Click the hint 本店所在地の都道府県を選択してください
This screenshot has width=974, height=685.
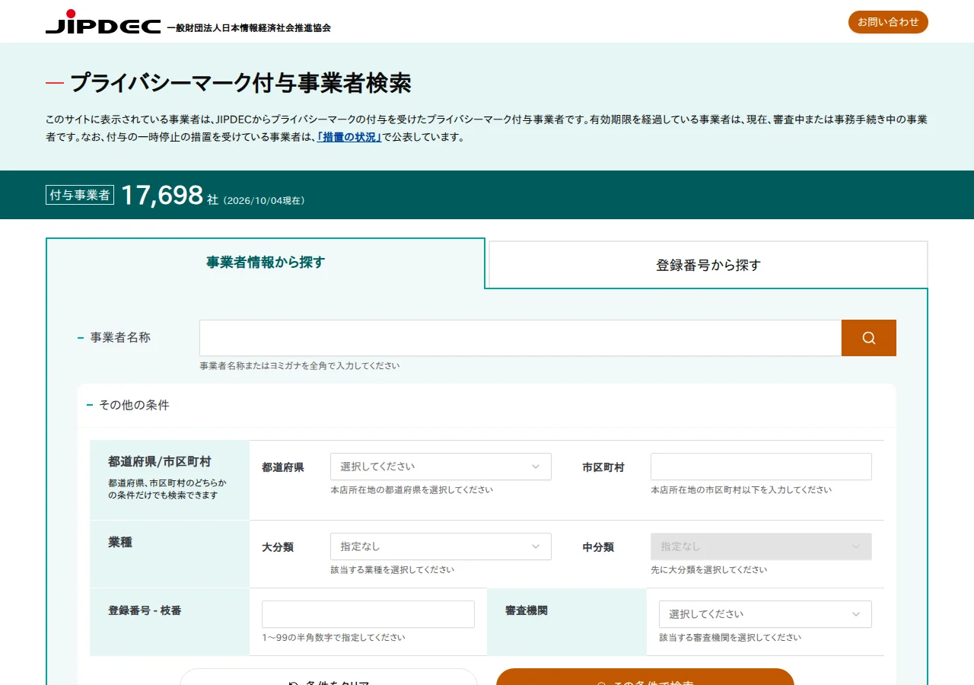[412, 490]
